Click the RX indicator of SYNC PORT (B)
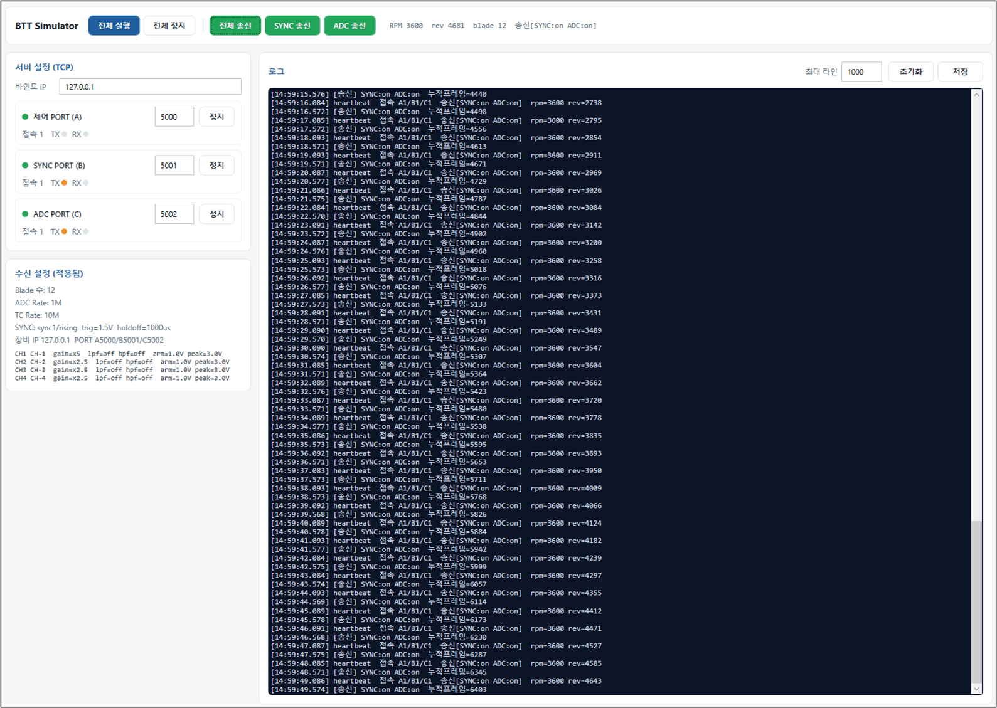 86,183
